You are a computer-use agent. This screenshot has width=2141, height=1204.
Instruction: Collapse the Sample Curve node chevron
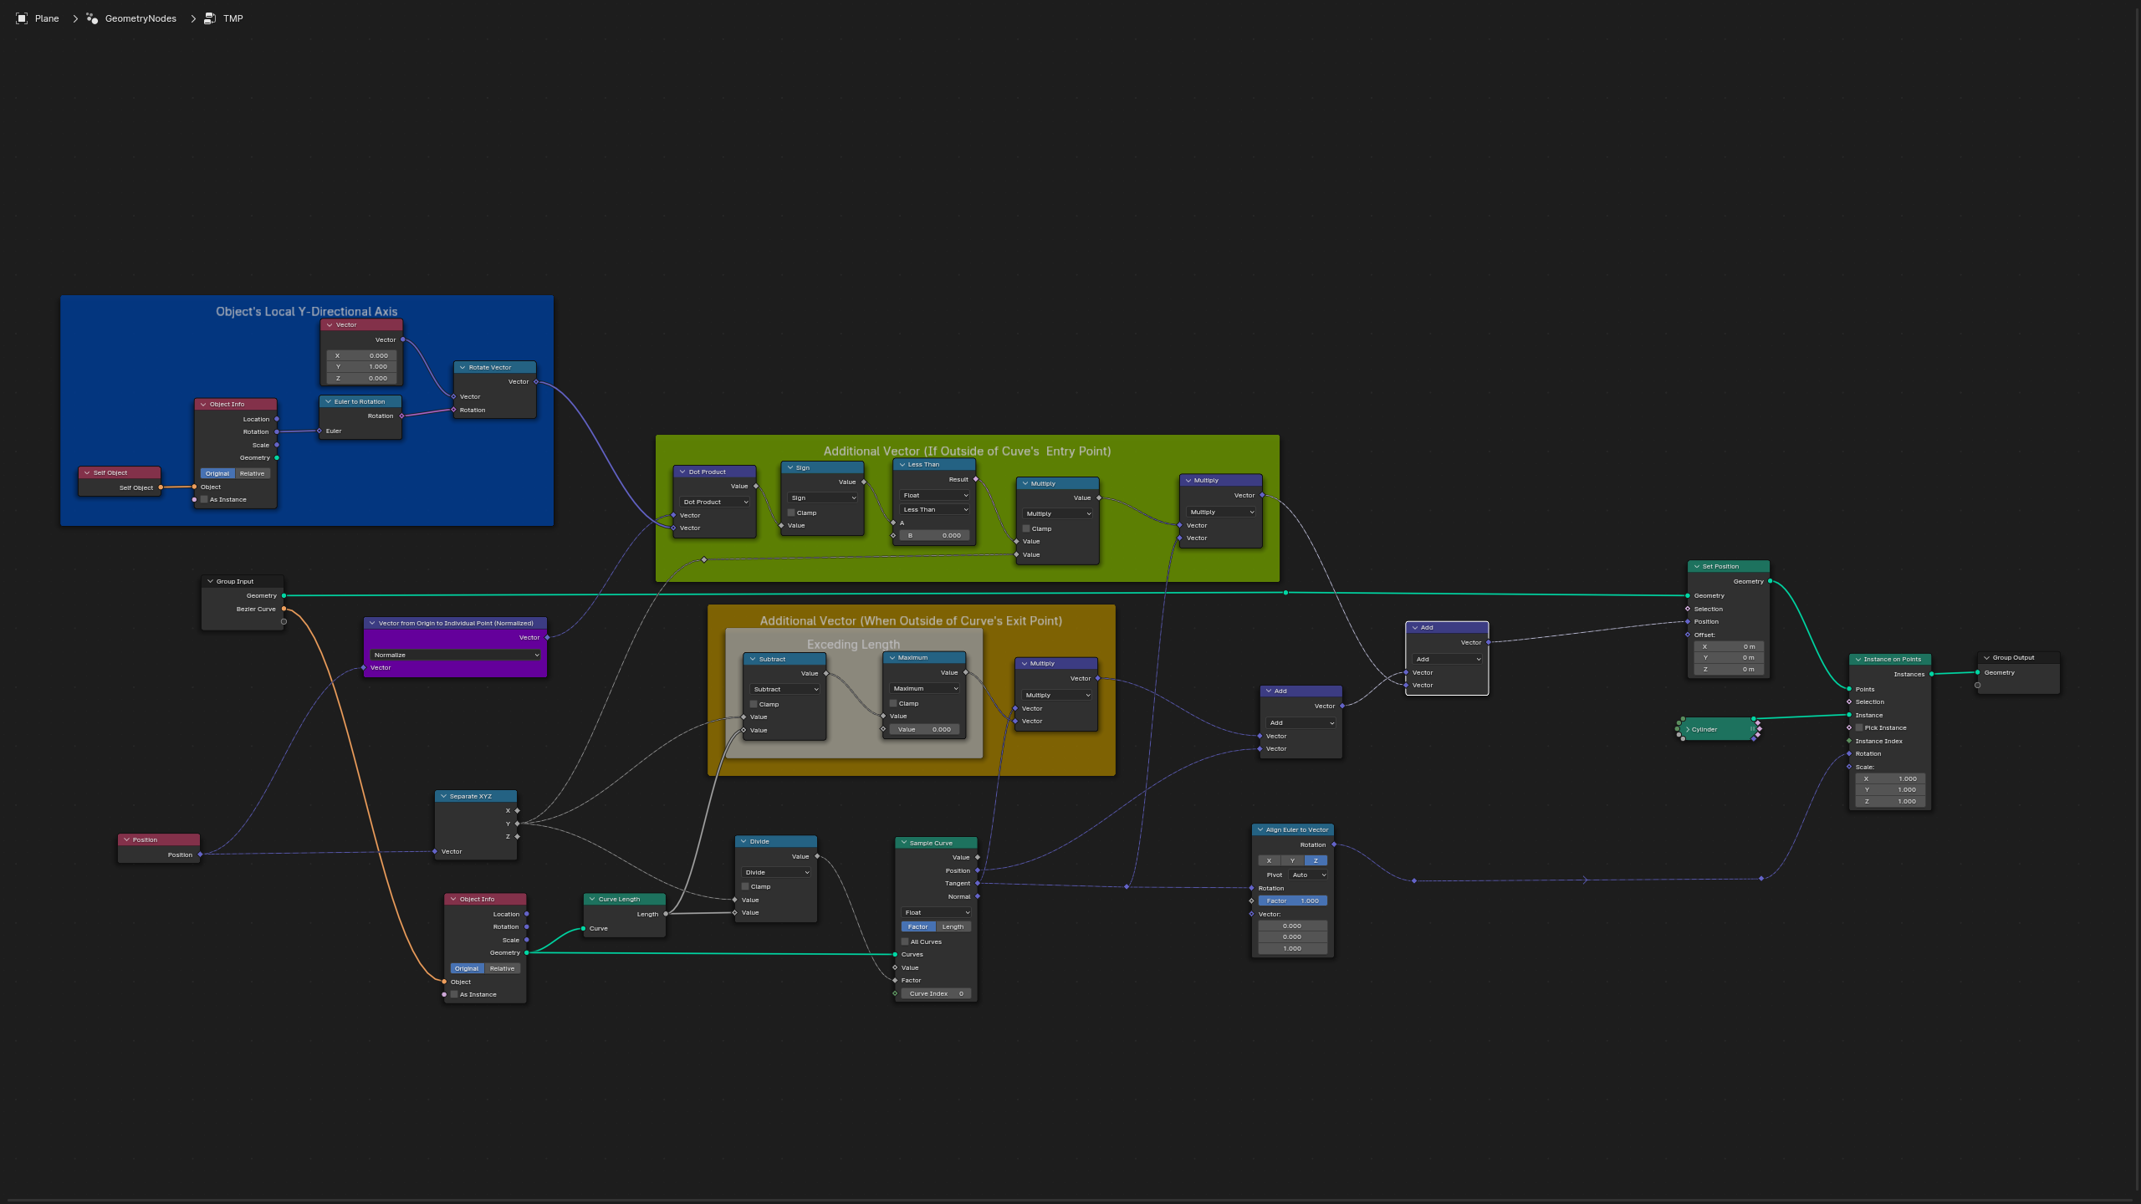click(903, 843)
